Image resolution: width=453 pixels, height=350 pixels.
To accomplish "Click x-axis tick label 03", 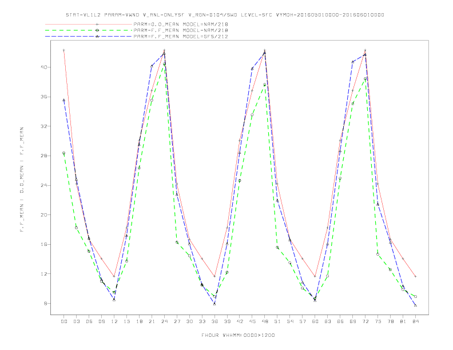I will [x=76, y=321].
